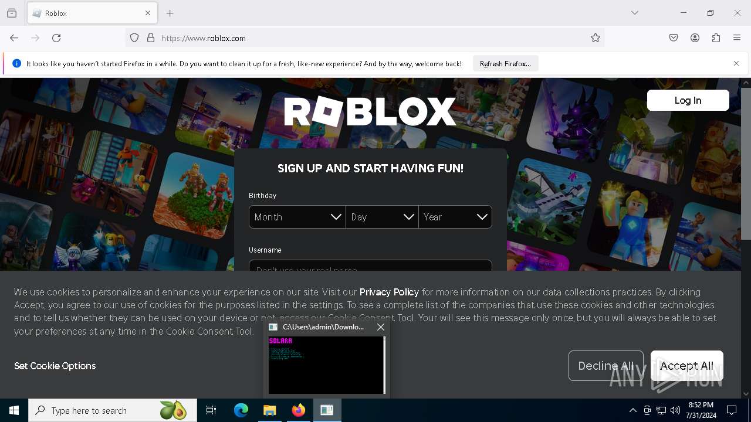The height and width of the screenshot is (422, 751).
Task: Open Task View on the taskbar
Action: click(211, 410)
